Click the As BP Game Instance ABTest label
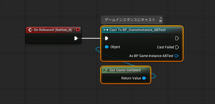 151,56
